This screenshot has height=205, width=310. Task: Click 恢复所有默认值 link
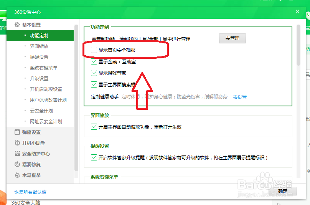pos(30,192)
